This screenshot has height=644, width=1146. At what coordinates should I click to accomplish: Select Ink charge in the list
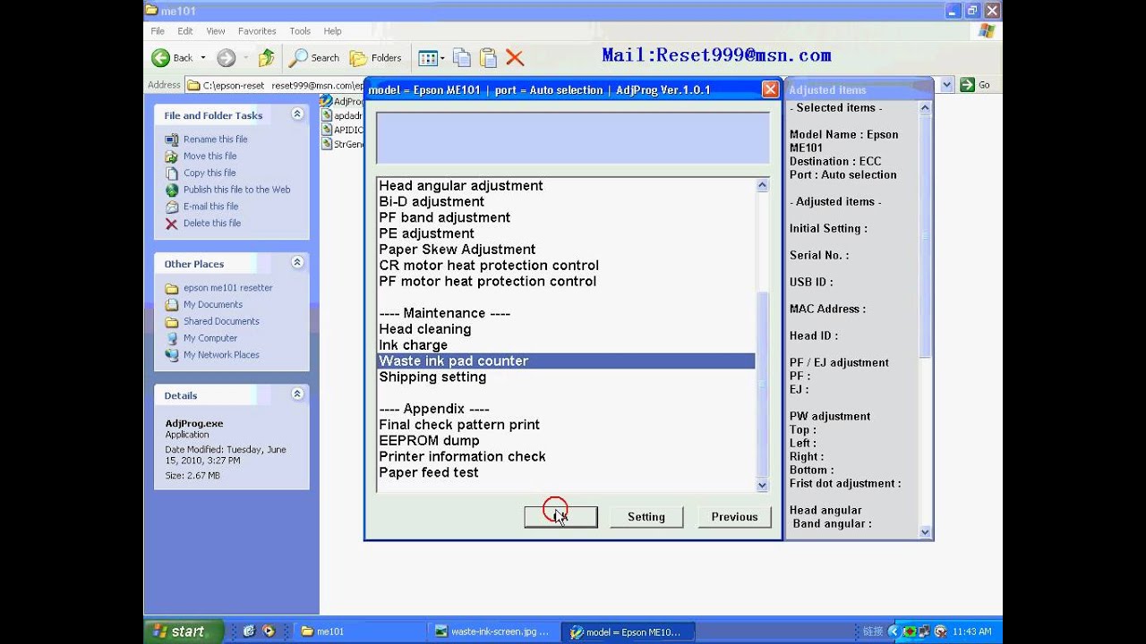pyautogui.click(x=566, y=345)
